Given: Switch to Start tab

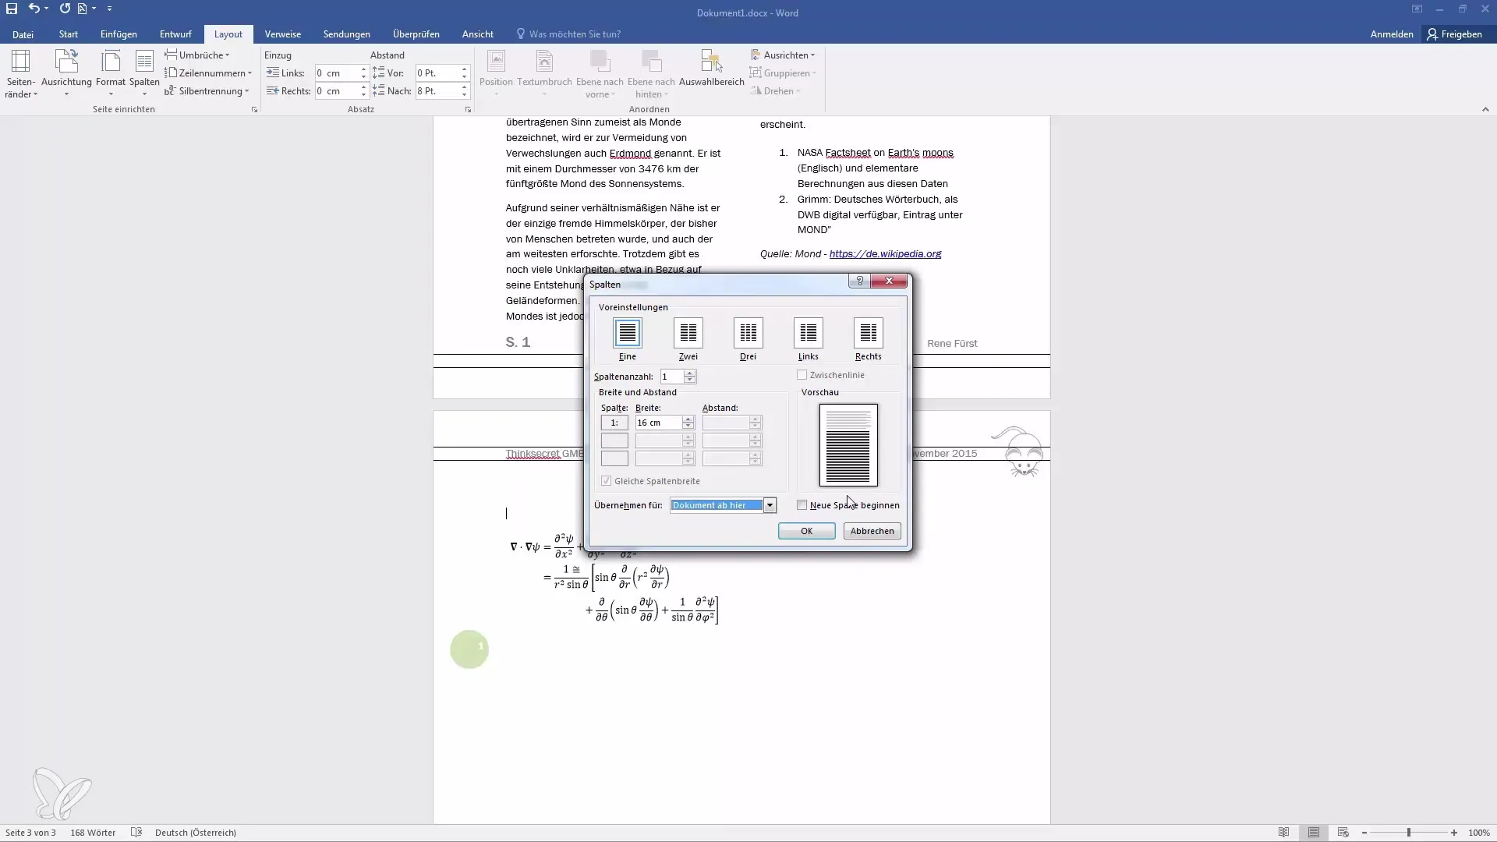Looking at the screenshot, I should pyautogui.click(x=69, y=34).
